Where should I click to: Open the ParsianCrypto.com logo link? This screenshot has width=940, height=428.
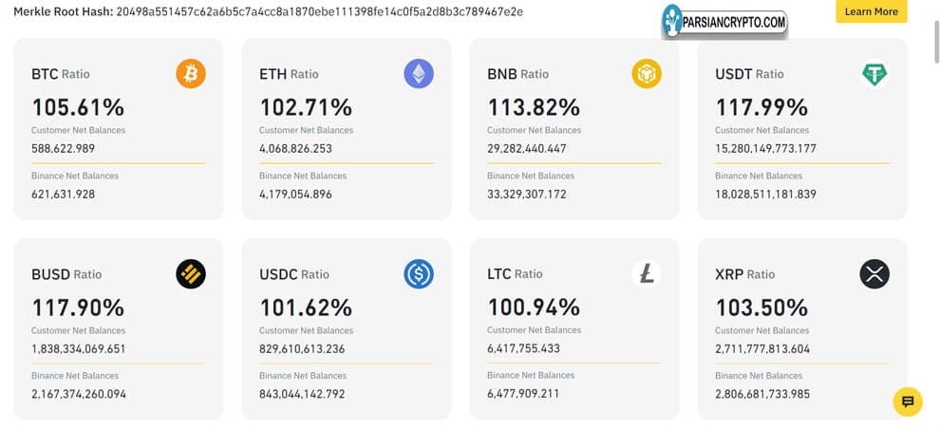(725, 21)
